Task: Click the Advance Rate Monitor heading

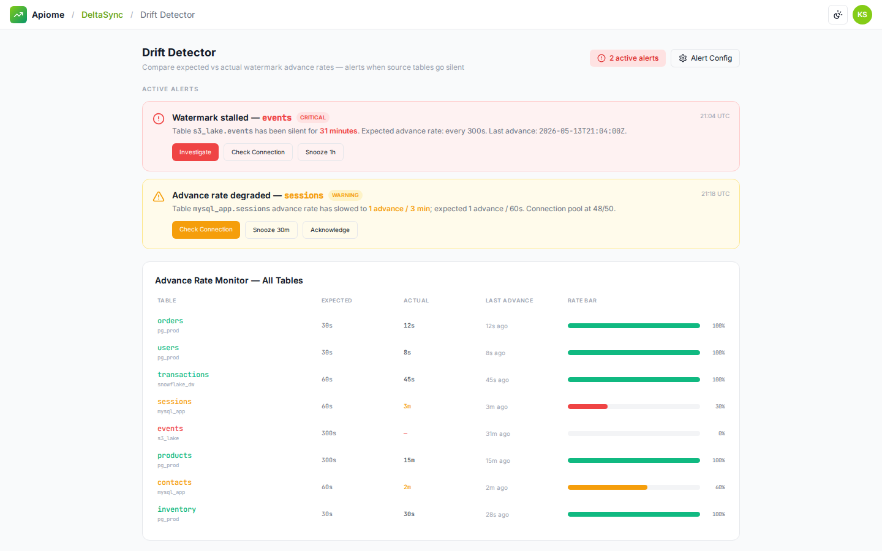Action: pyautogui.click(x=229, y=280)
